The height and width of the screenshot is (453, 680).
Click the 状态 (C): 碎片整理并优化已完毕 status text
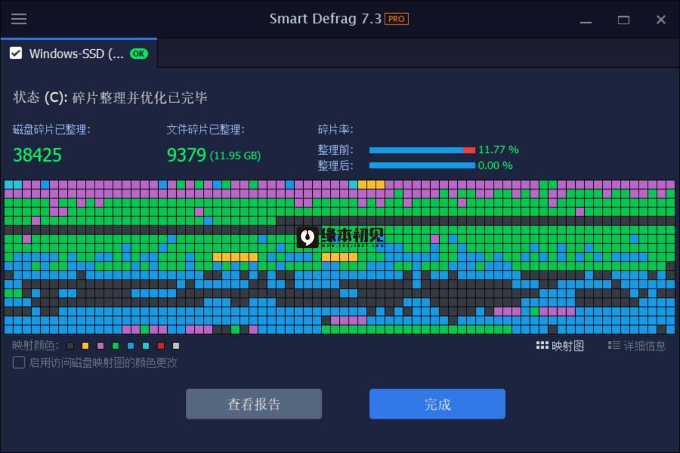coord(110,98)
